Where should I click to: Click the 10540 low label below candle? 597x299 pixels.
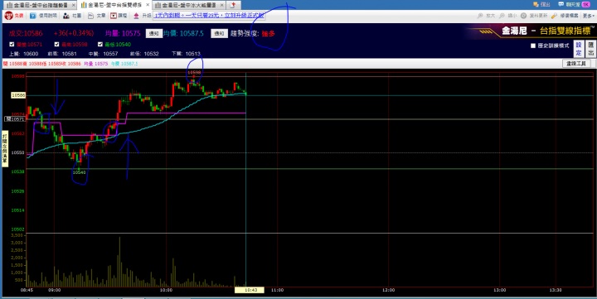pyautogui.click(x=80, y=172)
